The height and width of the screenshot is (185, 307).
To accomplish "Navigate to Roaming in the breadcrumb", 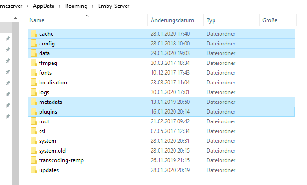I will (76, 6).
